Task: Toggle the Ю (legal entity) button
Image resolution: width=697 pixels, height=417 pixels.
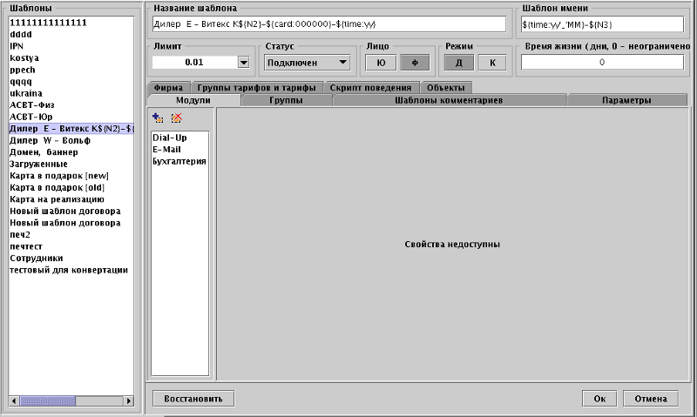Action: tap(381, 63)
